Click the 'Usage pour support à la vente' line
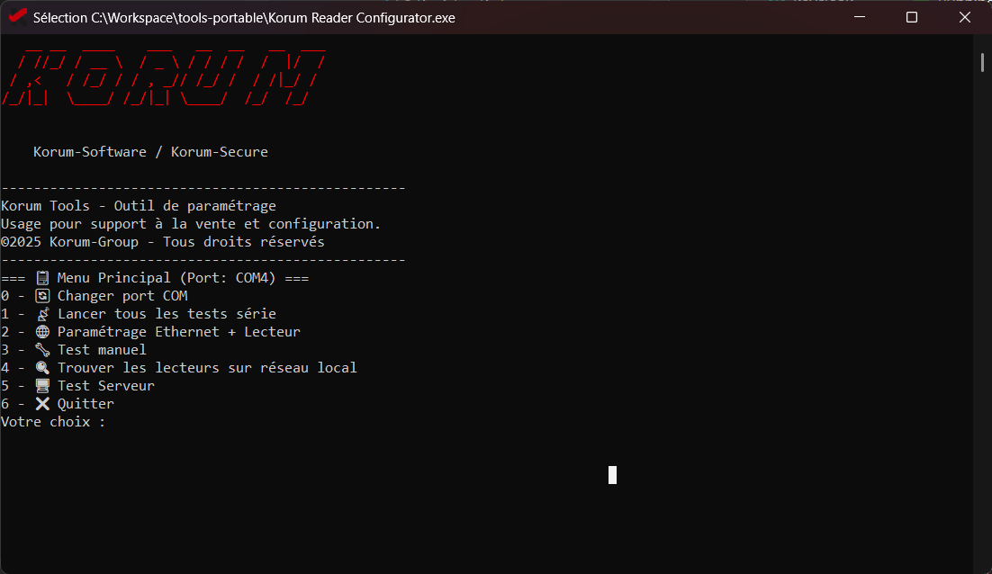The width and height of the screenshot is (992, 574). [191, 224]
